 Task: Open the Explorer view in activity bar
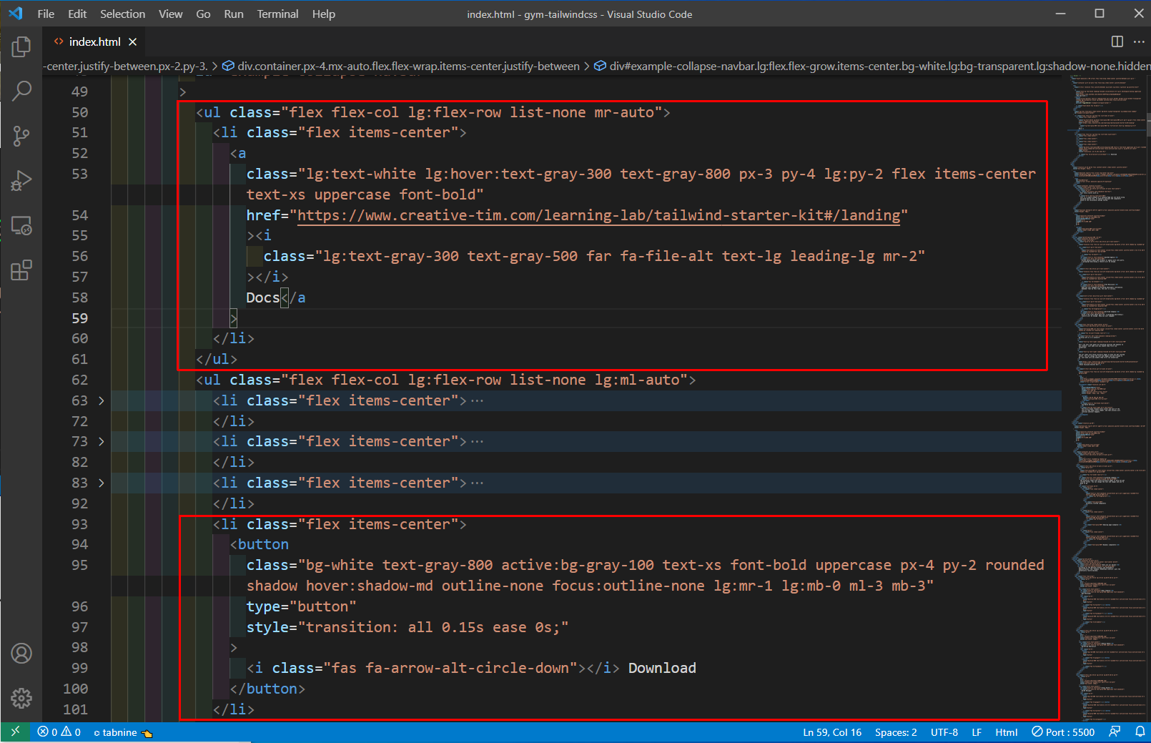21,47
